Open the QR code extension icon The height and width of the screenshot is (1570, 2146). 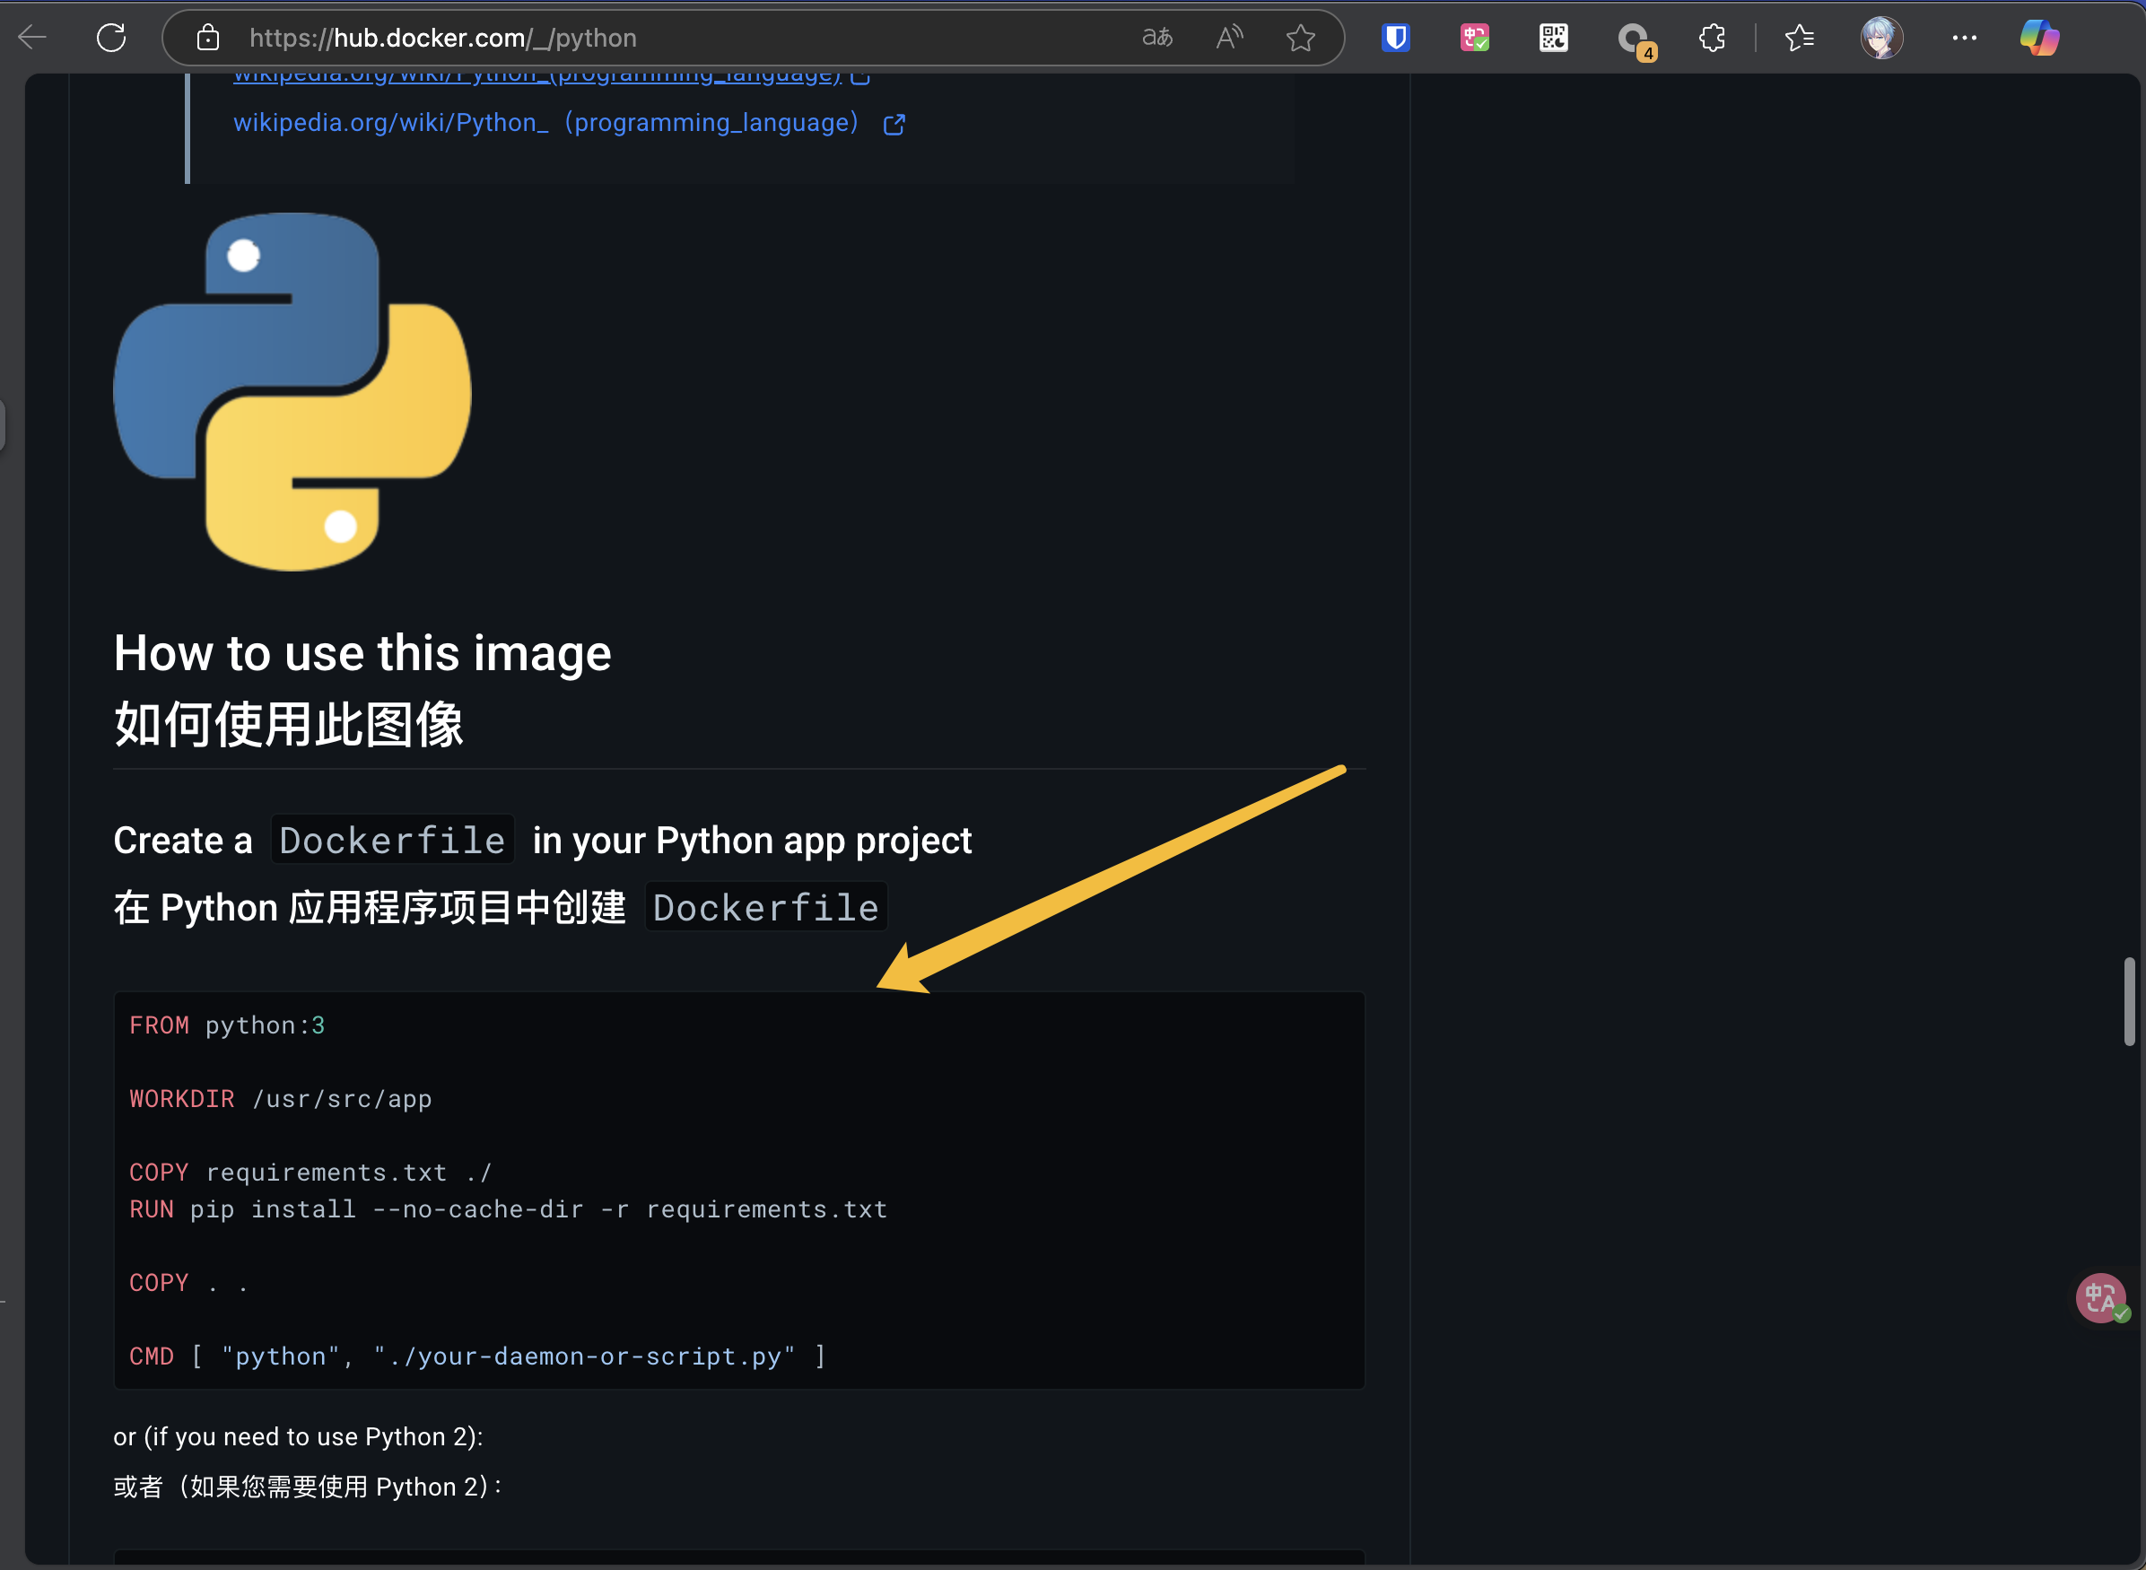1553,38
